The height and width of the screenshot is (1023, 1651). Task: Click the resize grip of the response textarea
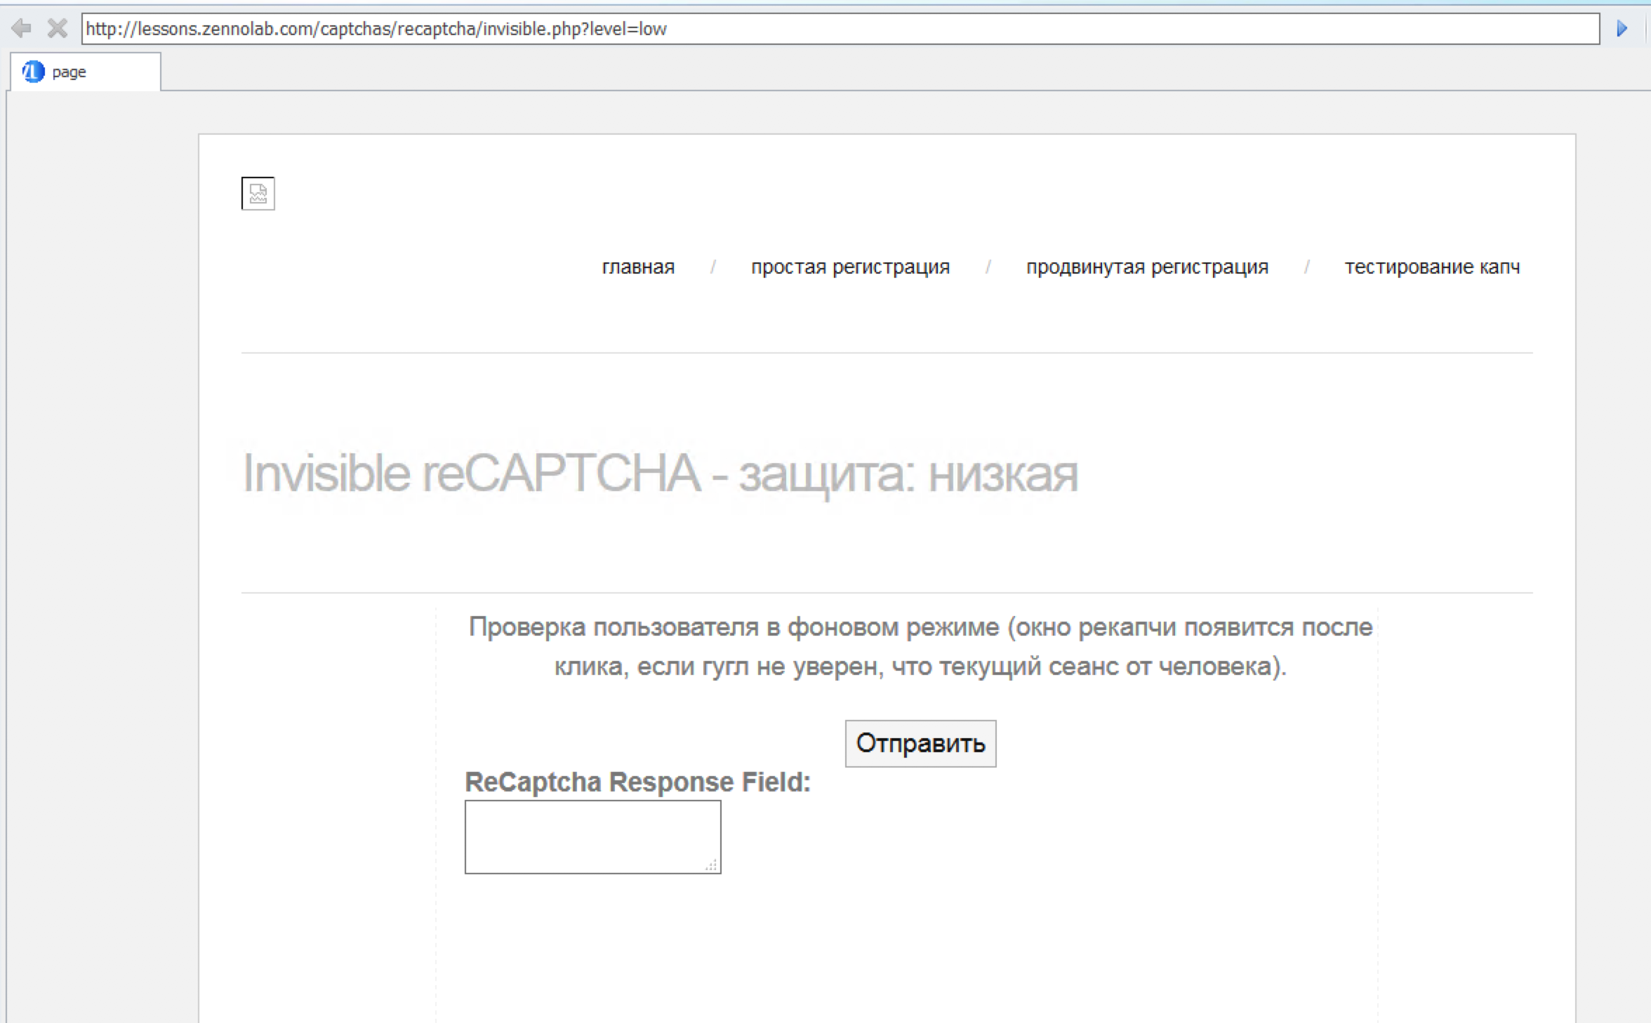coord(712,865)
